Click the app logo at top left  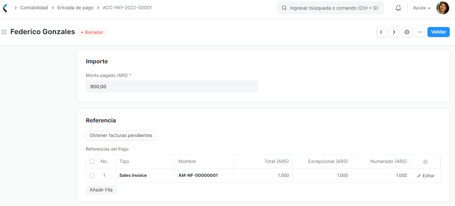click(5, 8)
